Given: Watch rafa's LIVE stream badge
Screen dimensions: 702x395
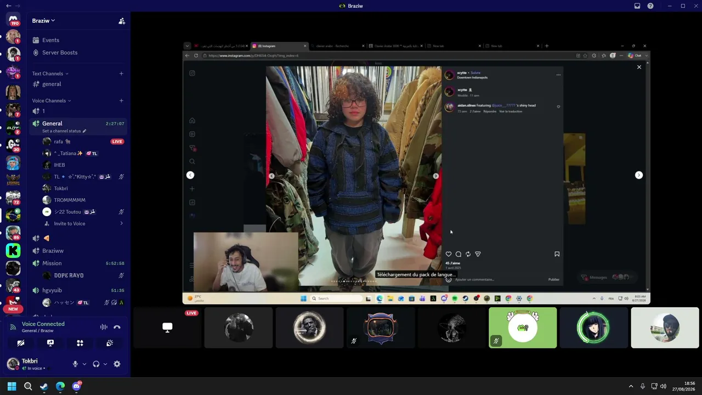Looking at the screenshot, I should coord(117,142).
